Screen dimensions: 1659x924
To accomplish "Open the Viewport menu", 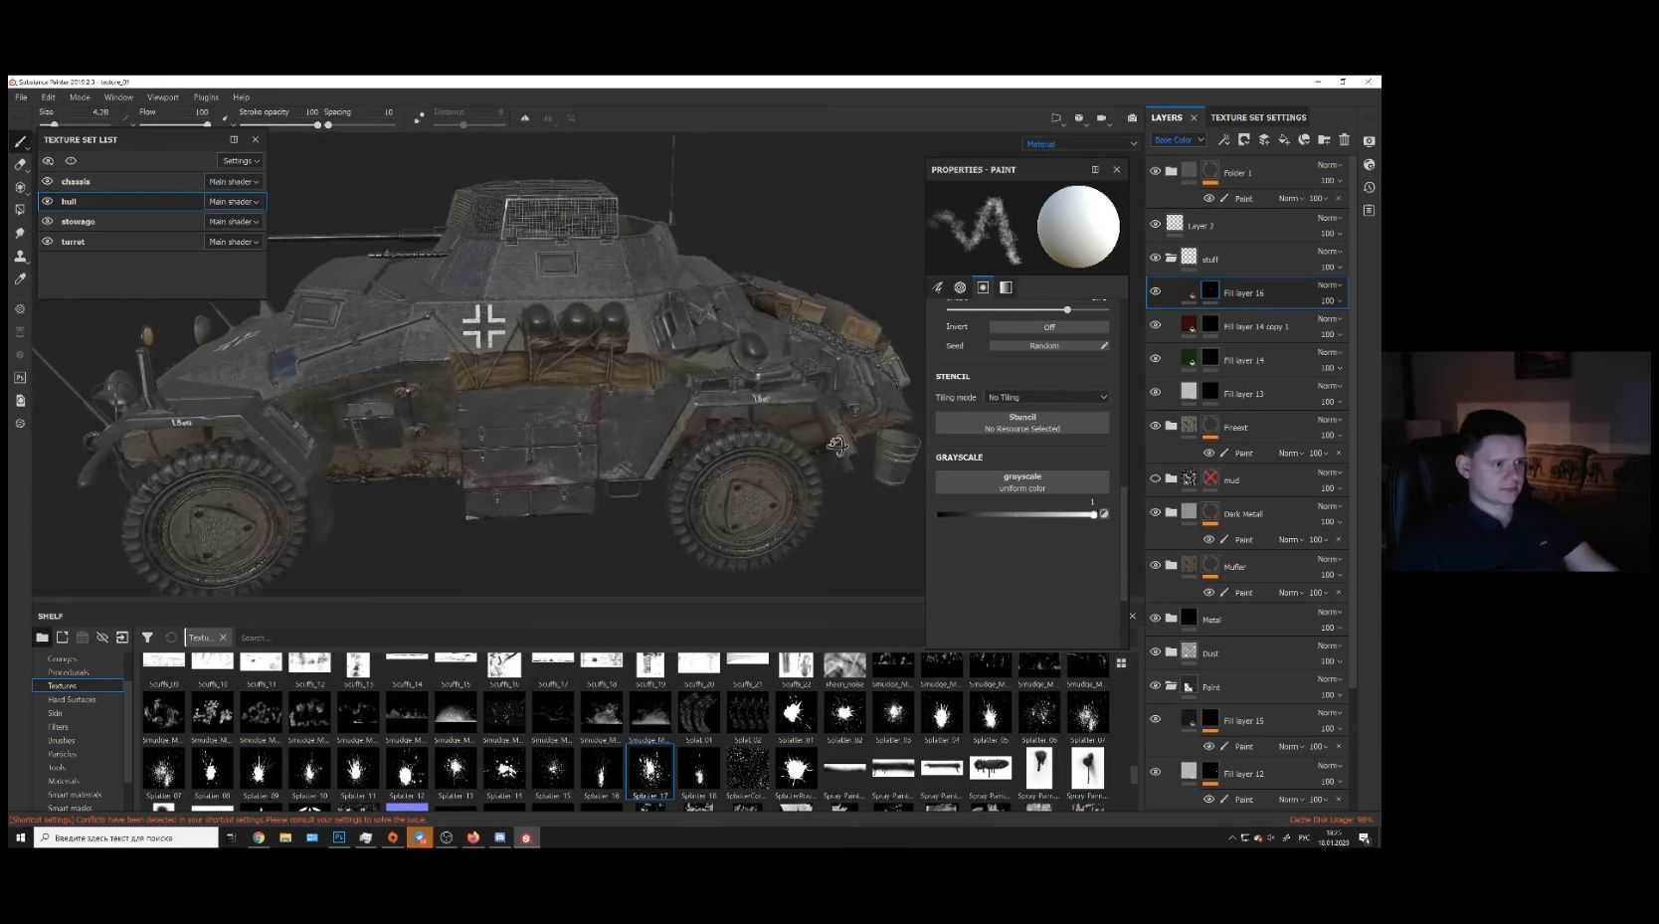I will [163, 97].
